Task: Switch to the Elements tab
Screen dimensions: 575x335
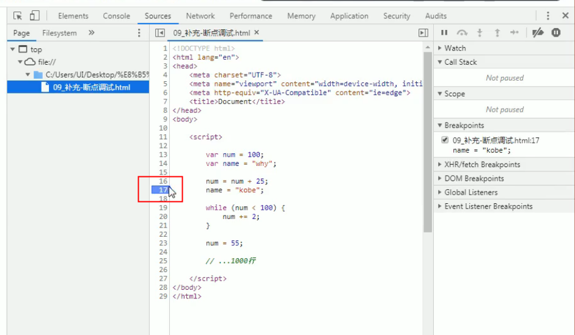Action: (73, 16)
